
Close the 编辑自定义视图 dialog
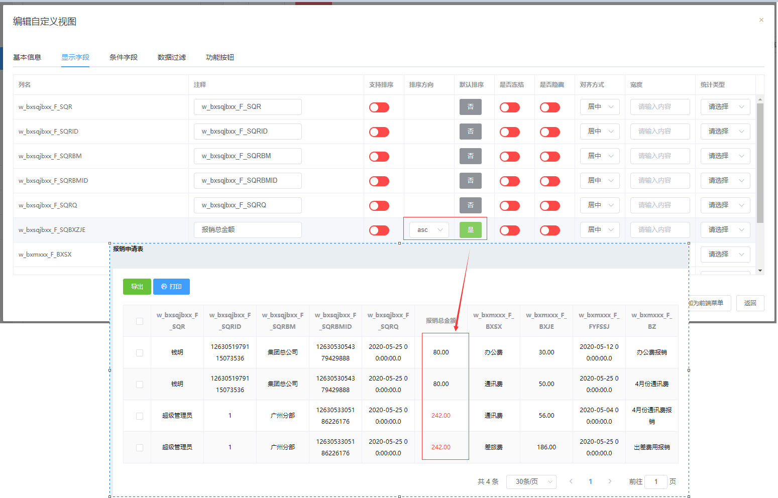[x=761, y=20]
